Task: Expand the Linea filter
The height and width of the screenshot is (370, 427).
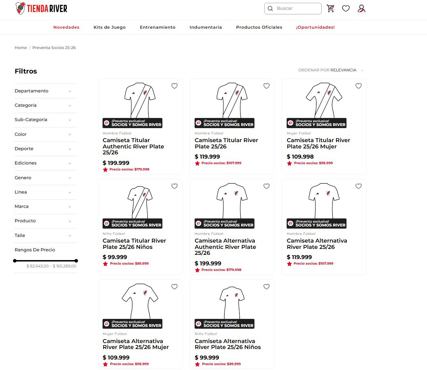Action: click(45, 192)
